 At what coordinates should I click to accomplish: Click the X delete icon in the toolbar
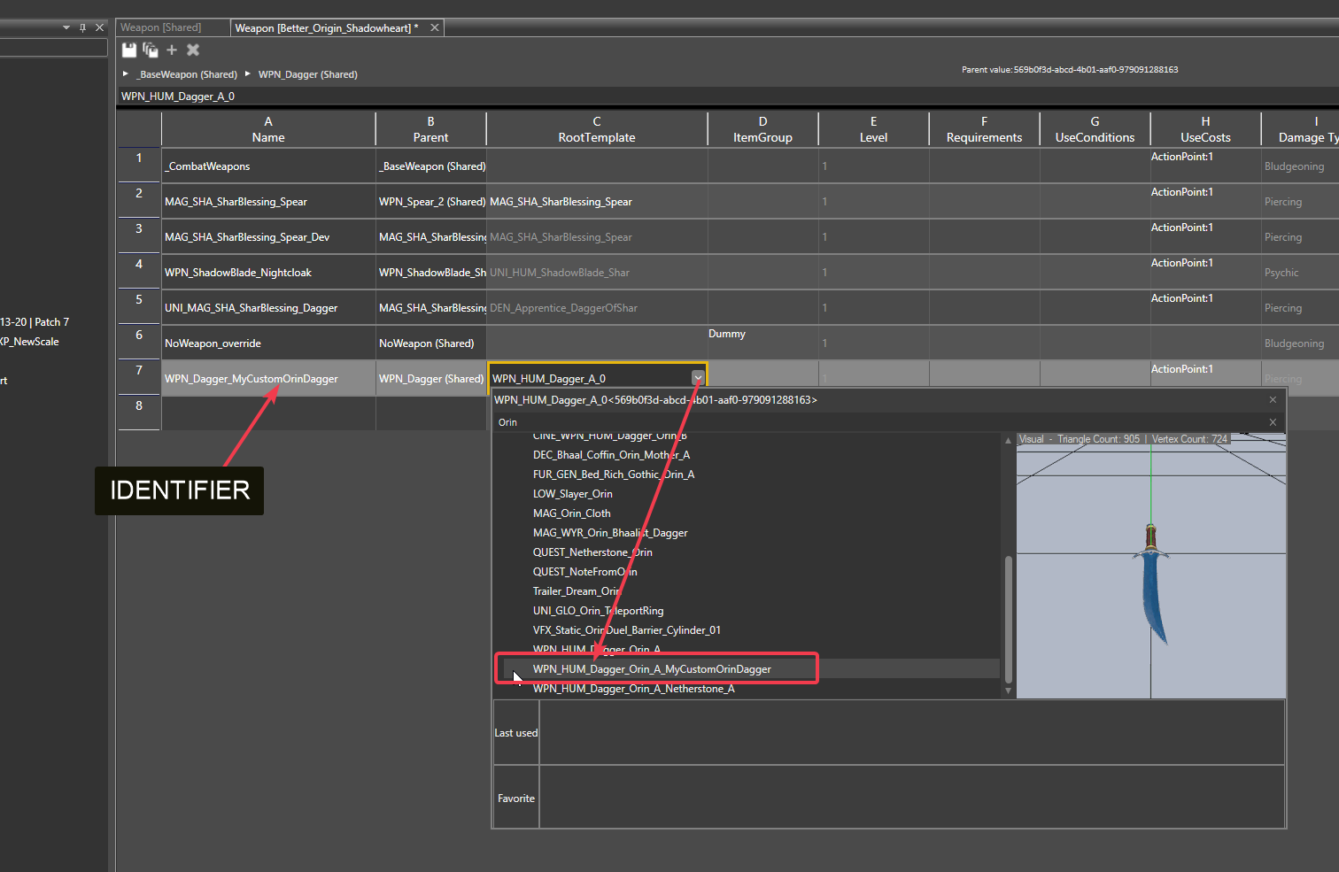click(x=193, y=50)
